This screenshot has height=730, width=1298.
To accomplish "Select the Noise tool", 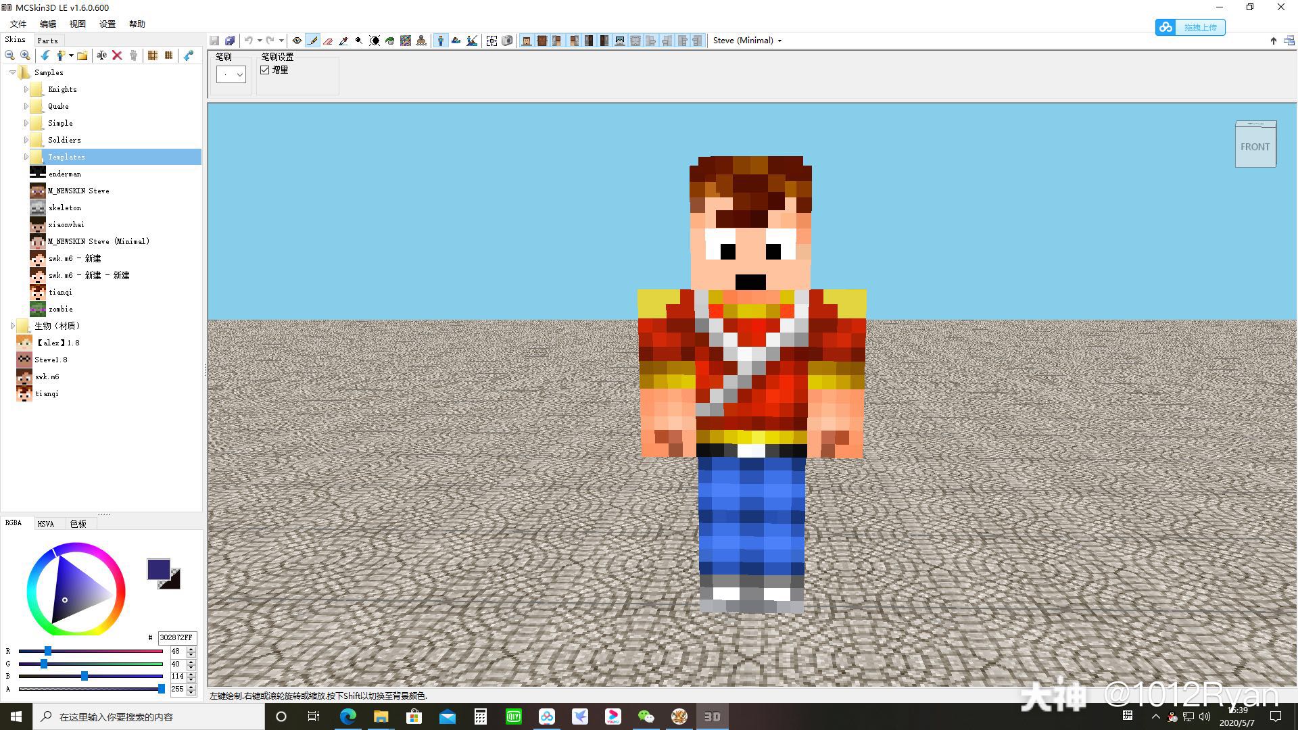I will tap(406, 41).
